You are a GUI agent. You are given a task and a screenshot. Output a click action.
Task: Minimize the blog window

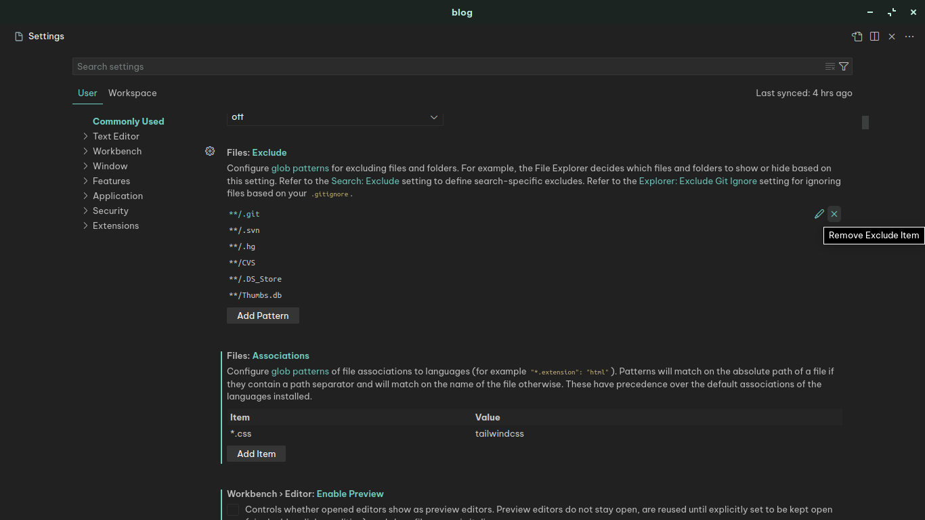(870, 12)
